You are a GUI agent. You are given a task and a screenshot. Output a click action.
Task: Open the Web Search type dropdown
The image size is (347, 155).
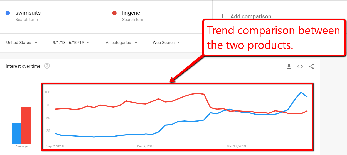(166, 43)
